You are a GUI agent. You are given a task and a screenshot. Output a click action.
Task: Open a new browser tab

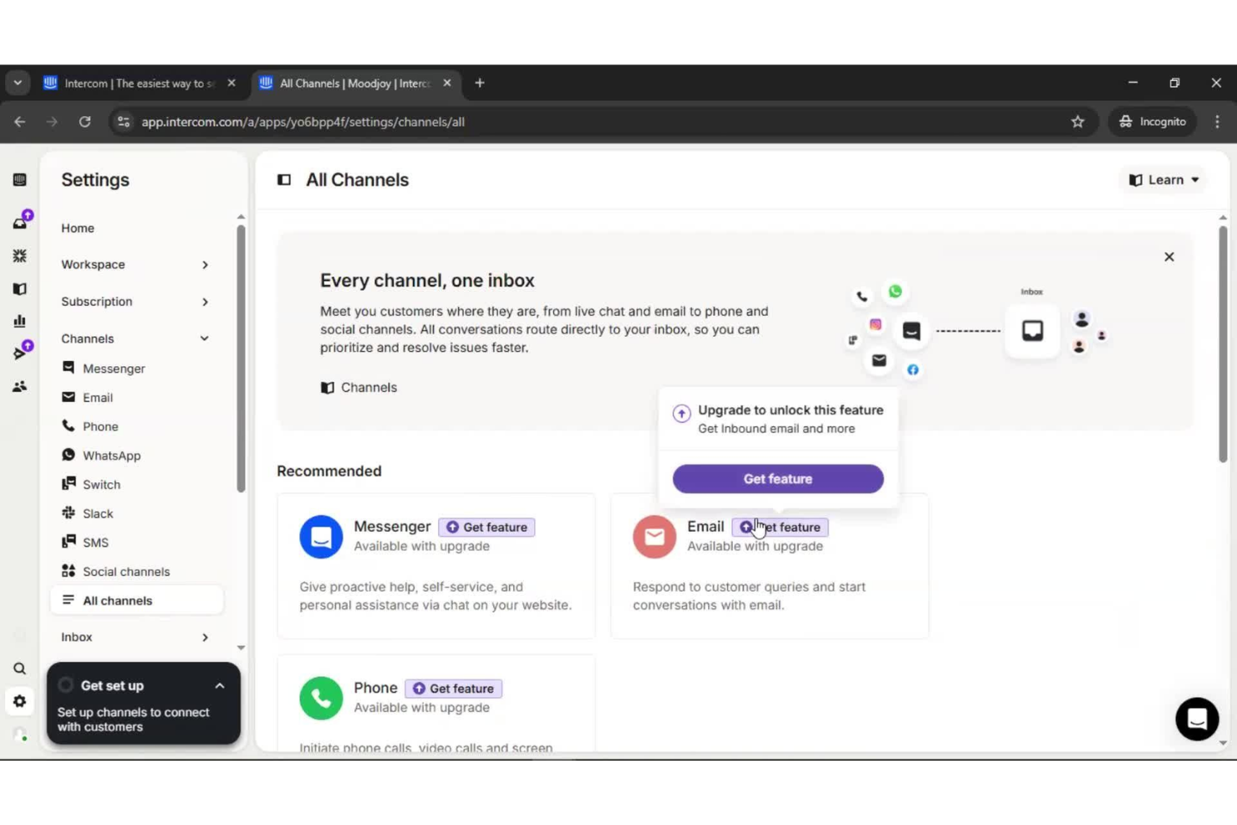(480, 83)
